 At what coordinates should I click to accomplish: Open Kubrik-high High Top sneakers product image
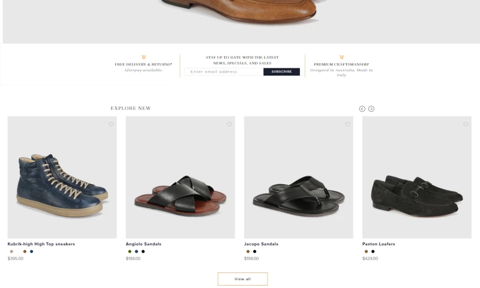pos(62,178)
